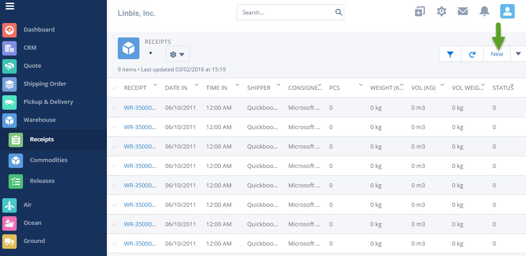Open the notifications bell icon
The height and width of the screenshot is (256, 526).
[484, 11]
